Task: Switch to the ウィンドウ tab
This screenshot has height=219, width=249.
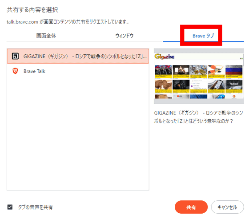Action: click(x=124, y=36)
